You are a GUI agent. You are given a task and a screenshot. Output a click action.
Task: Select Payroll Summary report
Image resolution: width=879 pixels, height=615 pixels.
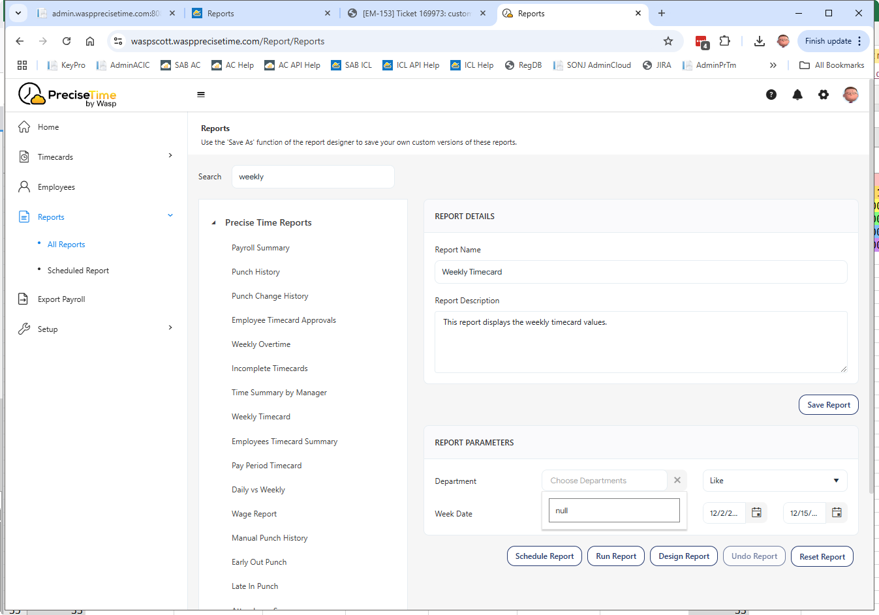point(260,248)
